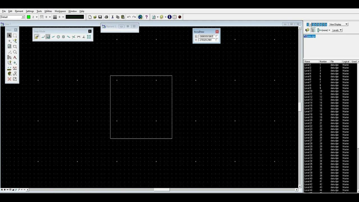Activate the Center snap mode icon
Viewport: 359px width, 202px height.
[x=58, y=37]
